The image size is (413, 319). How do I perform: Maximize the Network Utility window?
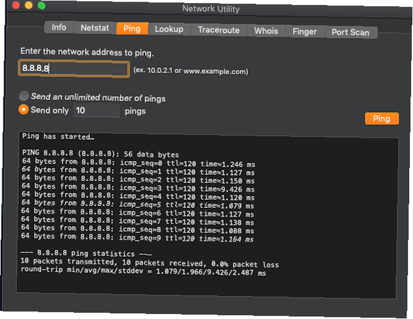[41, 5]
